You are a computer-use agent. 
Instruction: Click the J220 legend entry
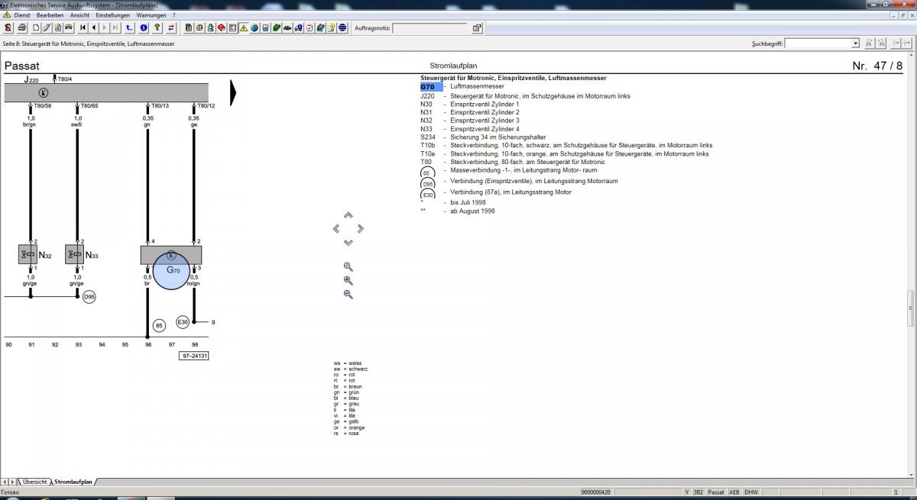(x=525, y=95)
